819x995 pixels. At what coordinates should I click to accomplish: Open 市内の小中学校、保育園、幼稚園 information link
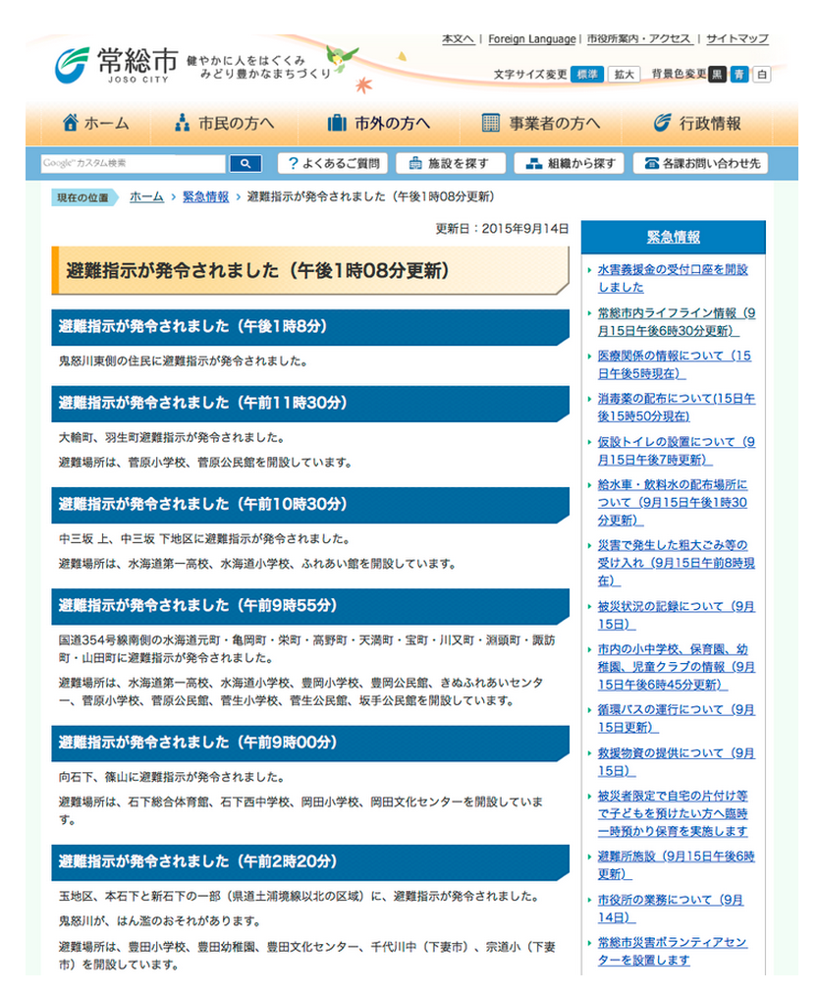[677, 667]
